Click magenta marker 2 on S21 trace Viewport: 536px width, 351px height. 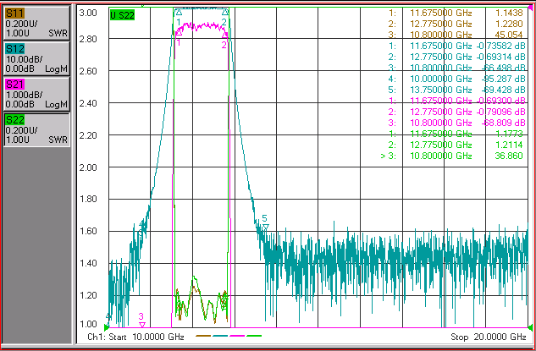tap(224, 36)
